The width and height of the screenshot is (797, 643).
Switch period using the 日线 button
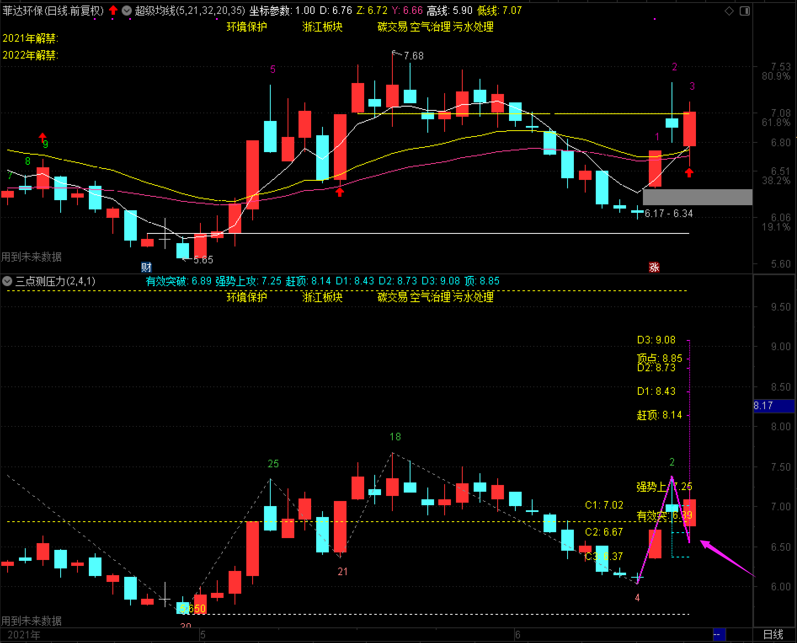click(x=773, y=635)
